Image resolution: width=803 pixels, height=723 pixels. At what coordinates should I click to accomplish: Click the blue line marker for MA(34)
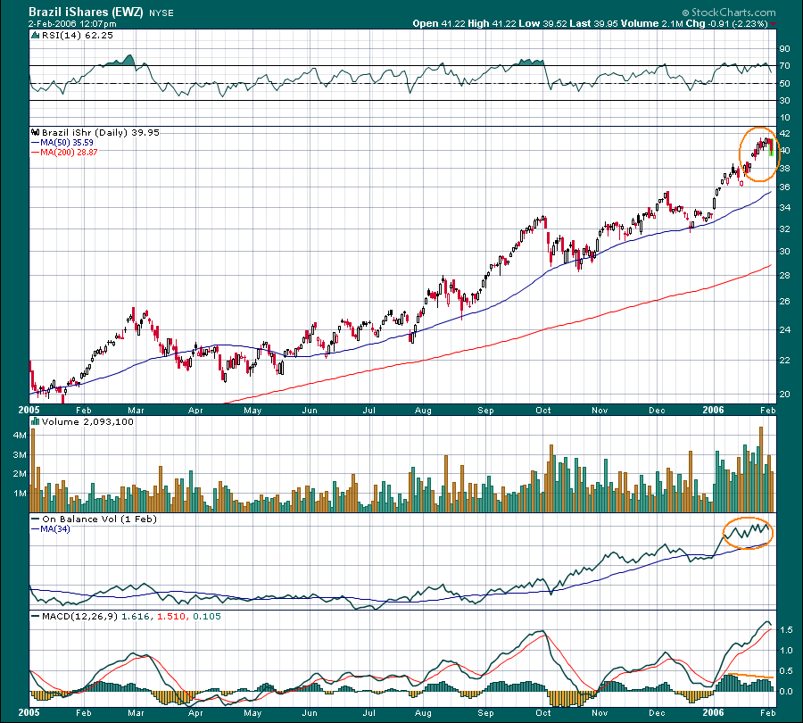coord(36,528)
